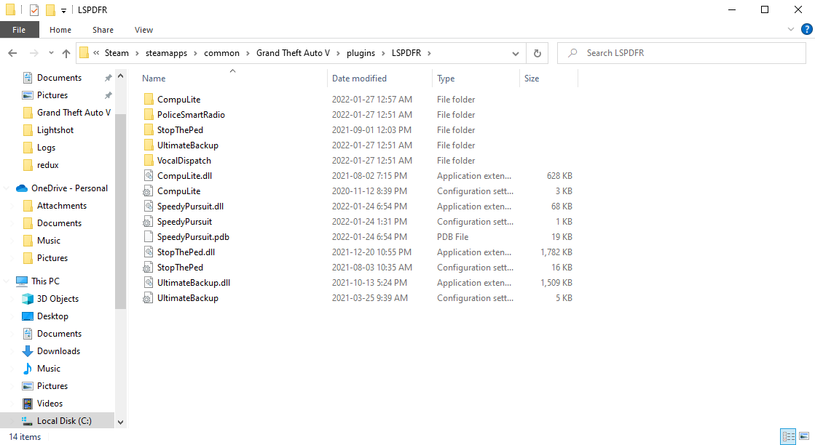The height and width of the screenshot is (445, 815).
Task: Click the Help question mark icon
Action: (807, 30)
